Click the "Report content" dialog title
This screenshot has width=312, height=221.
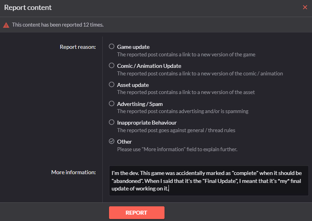(28, 8)
